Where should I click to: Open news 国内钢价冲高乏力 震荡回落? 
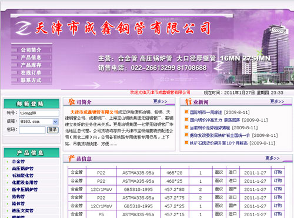[x=215, y=120]
